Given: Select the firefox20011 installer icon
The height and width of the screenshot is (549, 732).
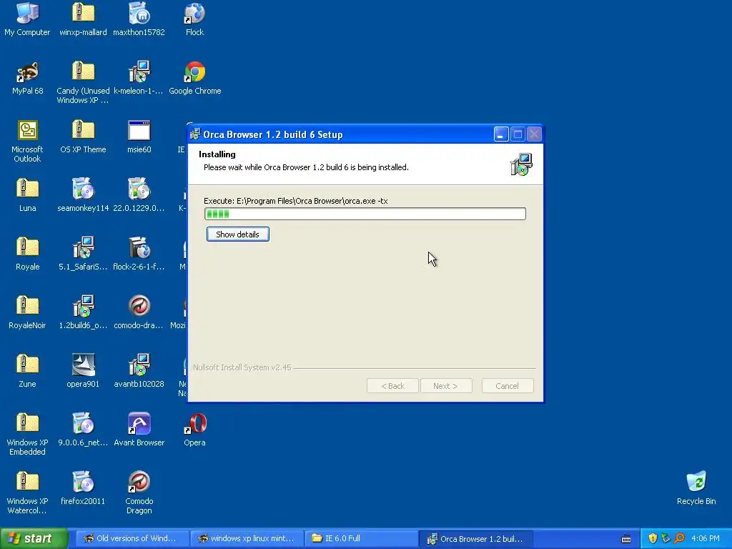Looking at the screenshot, I should coord(83,483).
